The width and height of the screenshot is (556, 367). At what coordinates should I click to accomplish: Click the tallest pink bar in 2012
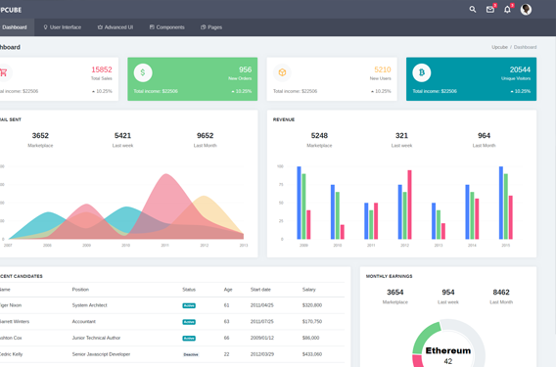[409, 205]
